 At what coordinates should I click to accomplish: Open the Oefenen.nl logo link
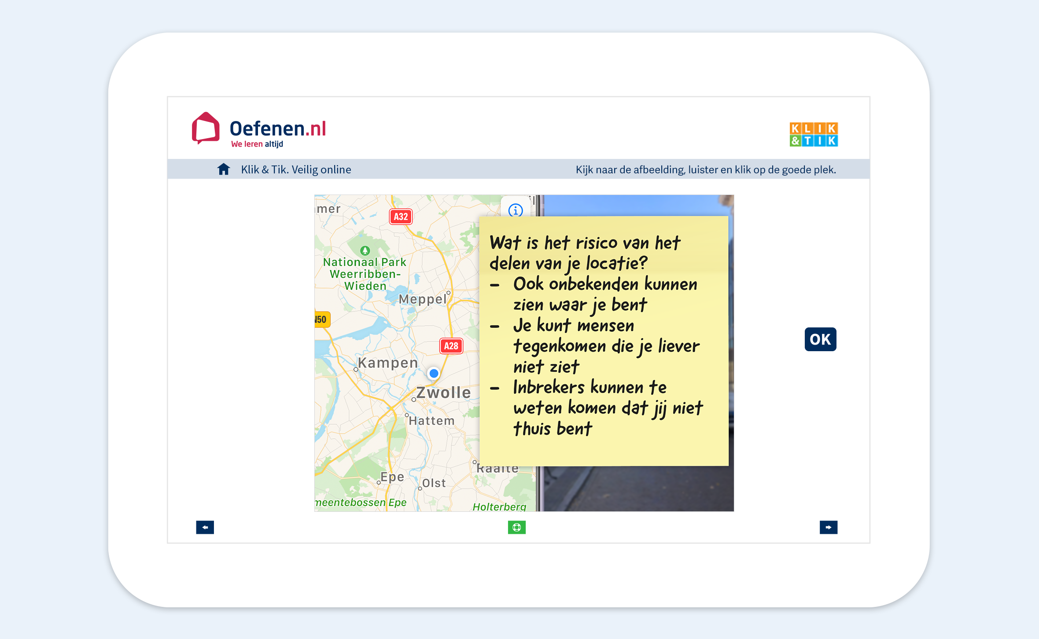tap(259, 129)
